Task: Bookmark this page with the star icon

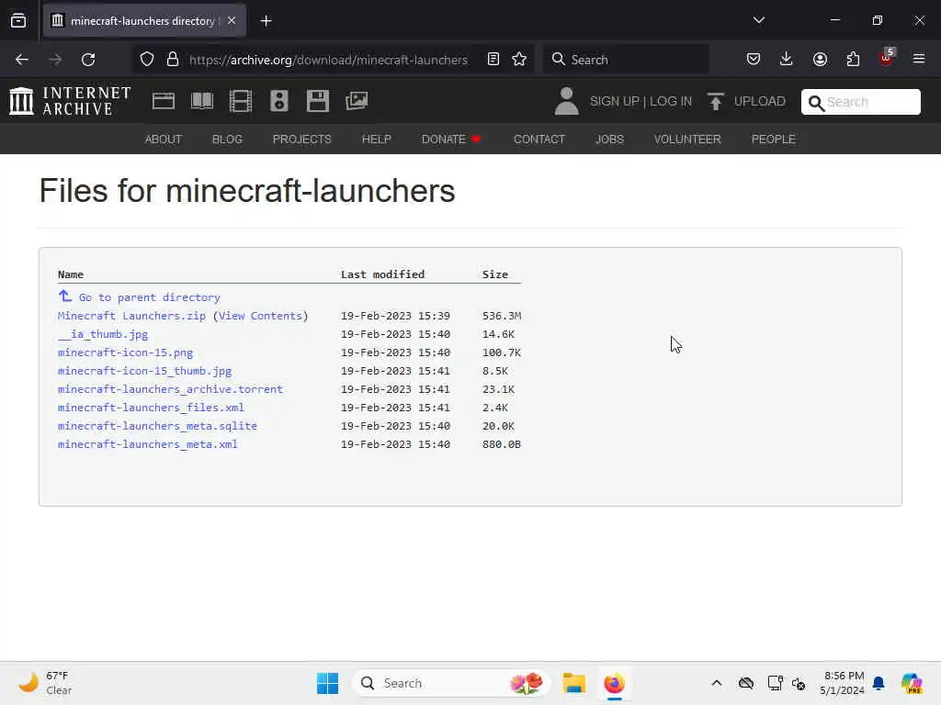Action: pos(519,60)
